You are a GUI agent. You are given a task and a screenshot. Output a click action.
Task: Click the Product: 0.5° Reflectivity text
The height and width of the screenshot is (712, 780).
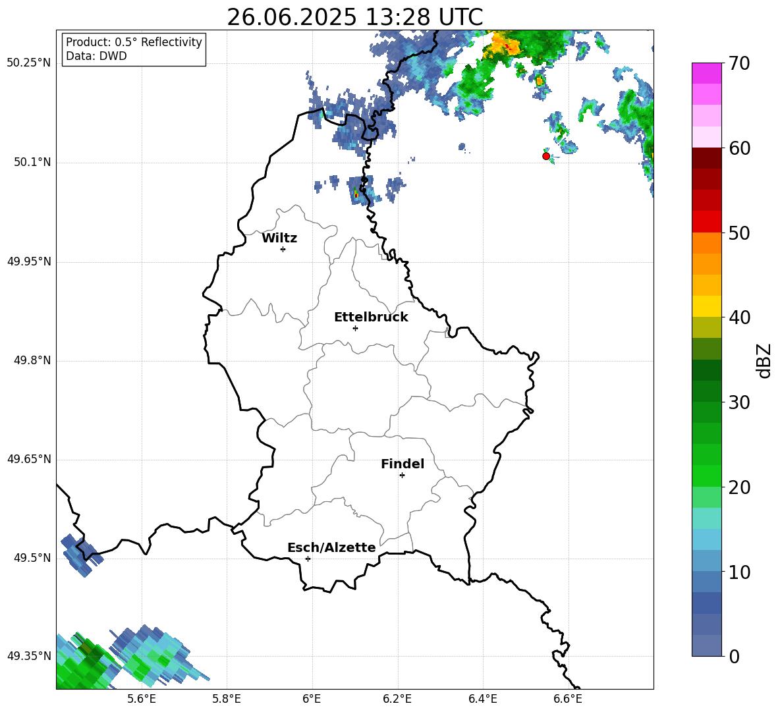click(134, 42)
